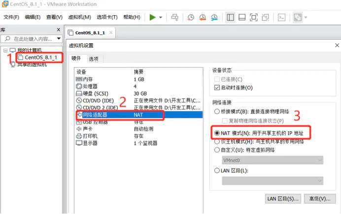Close the CentOS_8.1_1 tab
Image resolution: width=341 pixels, height=214 pixels.
[x=111, y=32]
